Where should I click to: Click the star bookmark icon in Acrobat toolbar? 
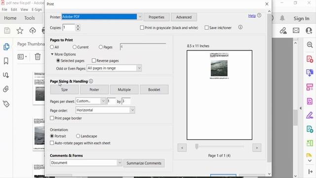pos(20,31)
